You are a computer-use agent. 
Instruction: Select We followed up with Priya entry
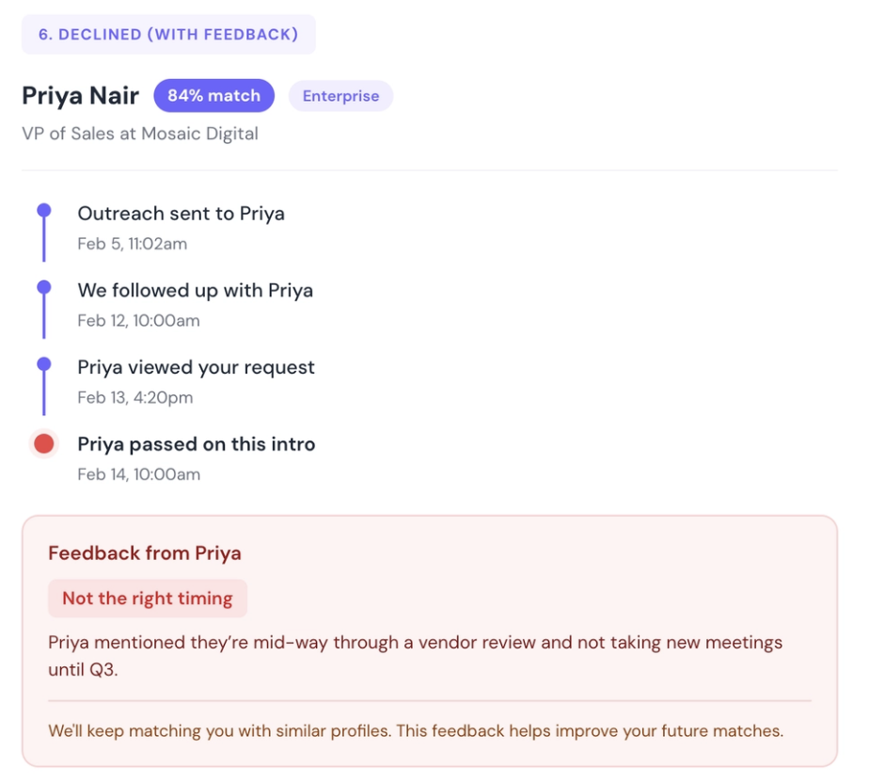coord(195,291)
